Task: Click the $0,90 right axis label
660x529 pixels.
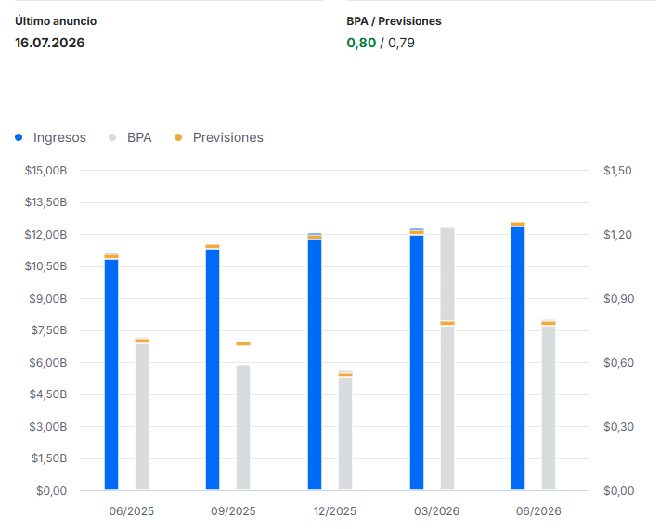Action: pyautogui.click(x=618, y=299)
